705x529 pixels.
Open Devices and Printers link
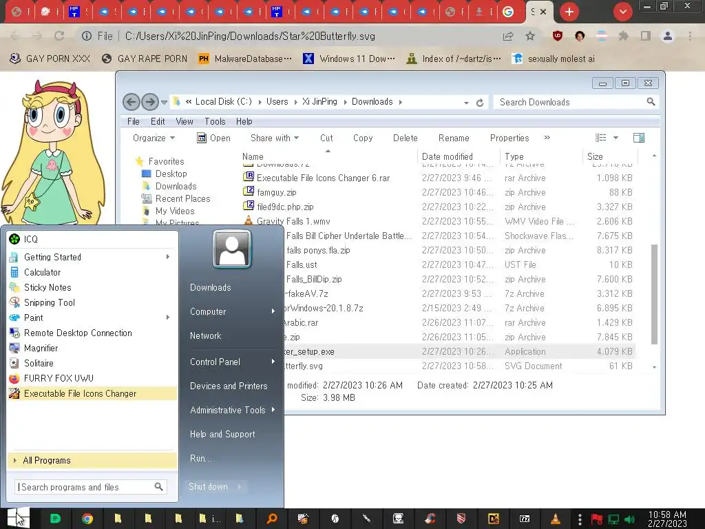(229, 386)
